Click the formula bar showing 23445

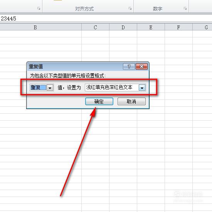coord(106,19)
